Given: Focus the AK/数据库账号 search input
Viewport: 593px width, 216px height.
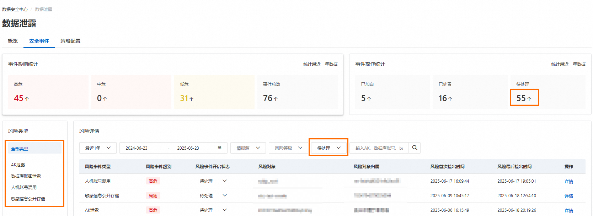Looking at the screenshot, I should click(379, 148).
